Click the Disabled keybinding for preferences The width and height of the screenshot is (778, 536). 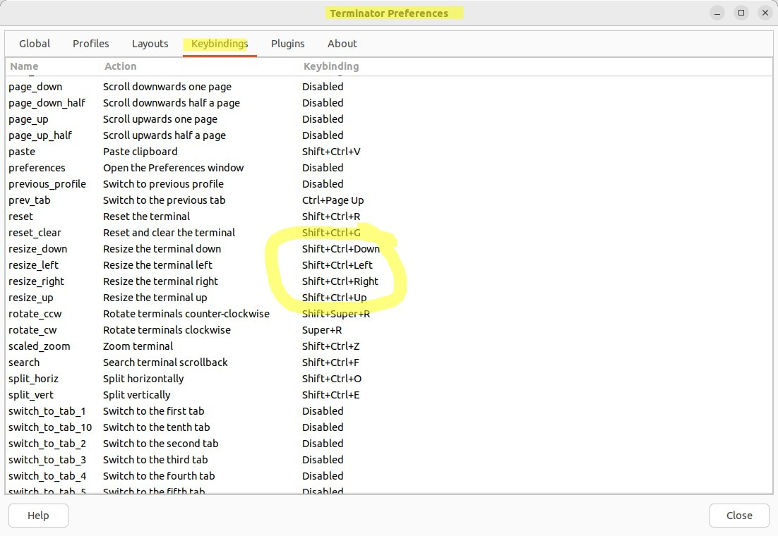pyautogui.click(x=323, y=167)
